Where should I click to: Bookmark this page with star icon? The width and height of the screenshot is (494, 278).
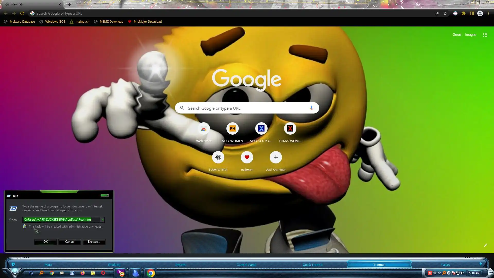click(x=445, y=13)
